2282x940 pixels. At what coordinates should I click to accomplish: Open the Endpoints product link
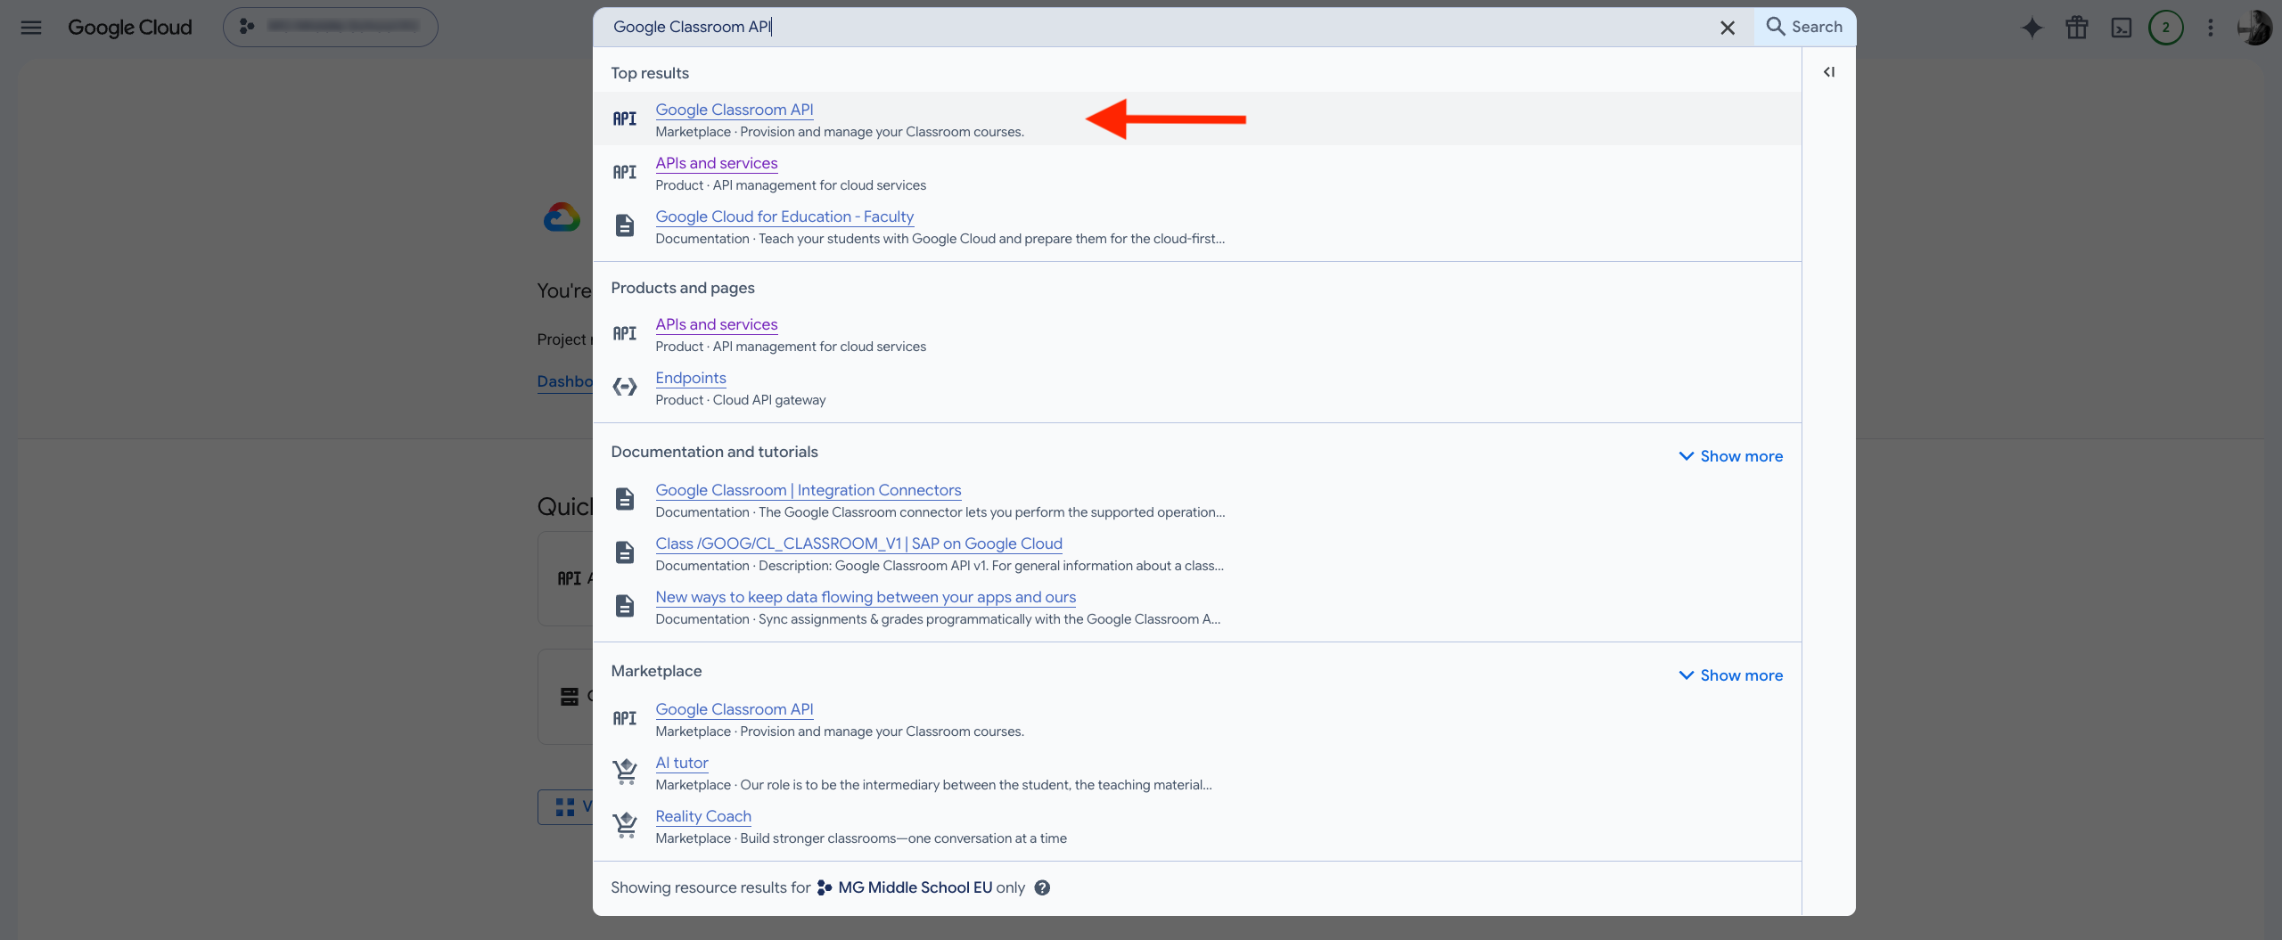tap(690, 378)
